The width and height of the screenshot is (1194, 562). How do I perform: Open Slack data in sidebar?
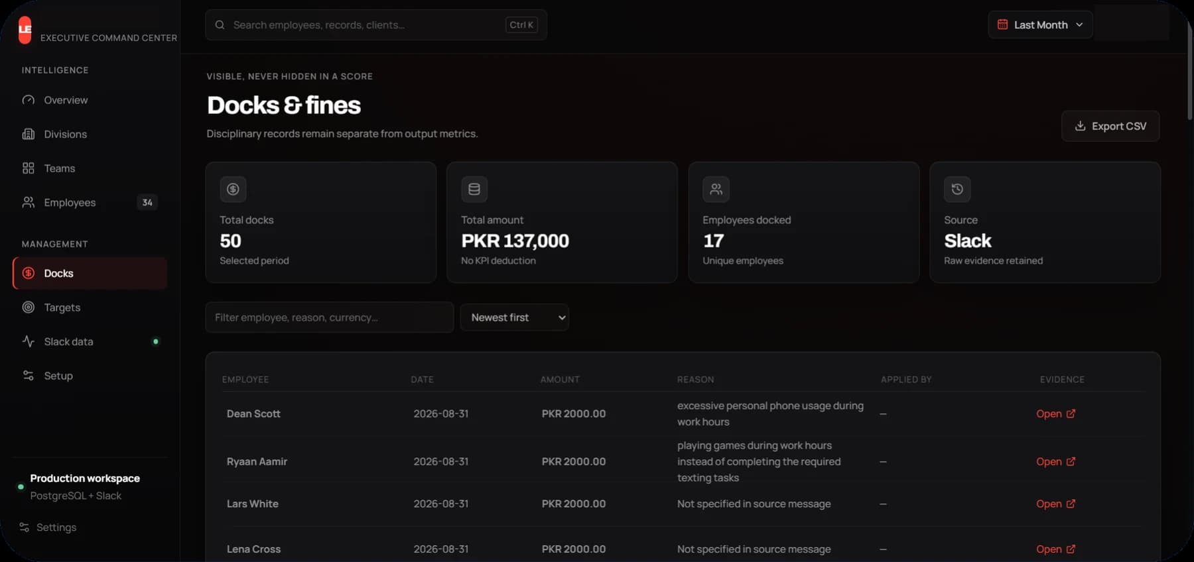coord(90,341)
